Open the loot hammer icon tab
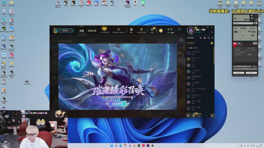The height and width of the screenshot is (148, 264). [142, 30]
